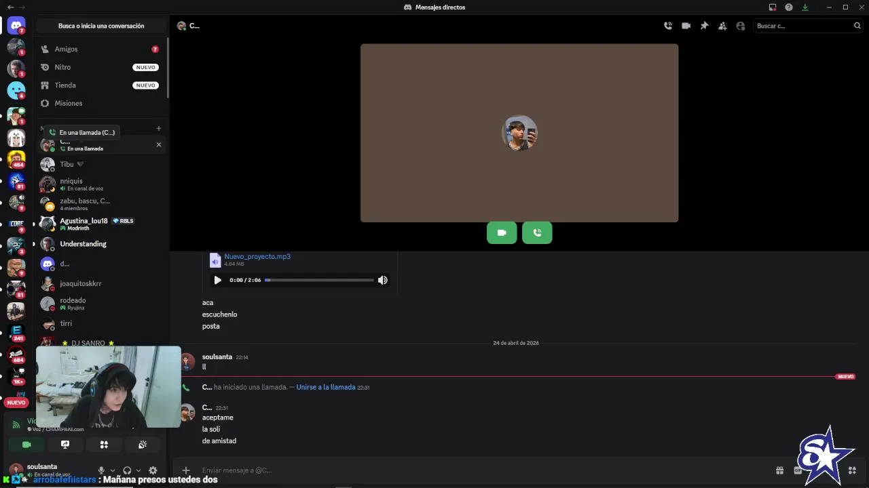
Task: Open activities icon in voice panel
Action: click(x=104, y=445)
